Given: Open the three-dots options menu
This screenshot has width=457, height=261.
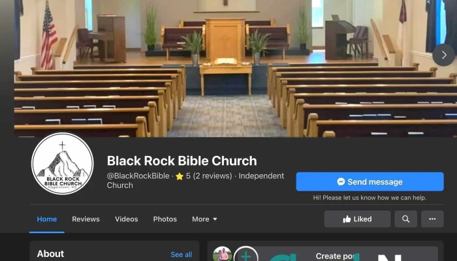Looking at the screenshot, I should click(x=432, y=219).
